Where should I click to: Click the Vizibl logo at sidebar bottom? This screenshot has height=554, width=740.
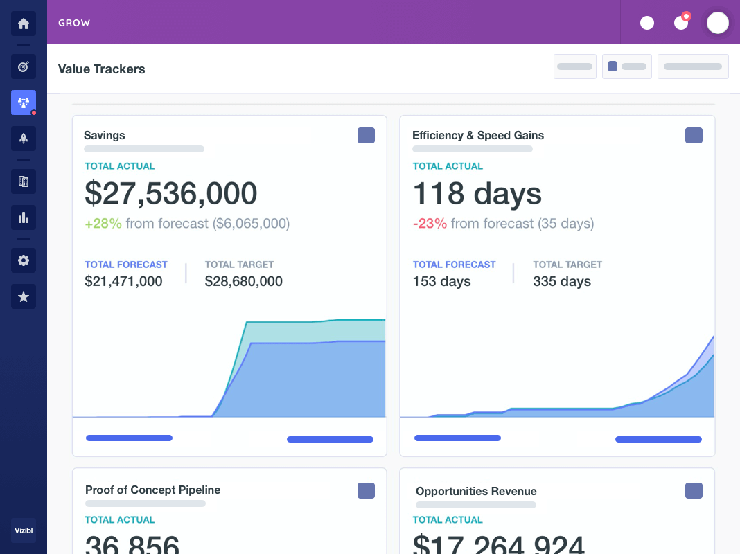(23, 530)
